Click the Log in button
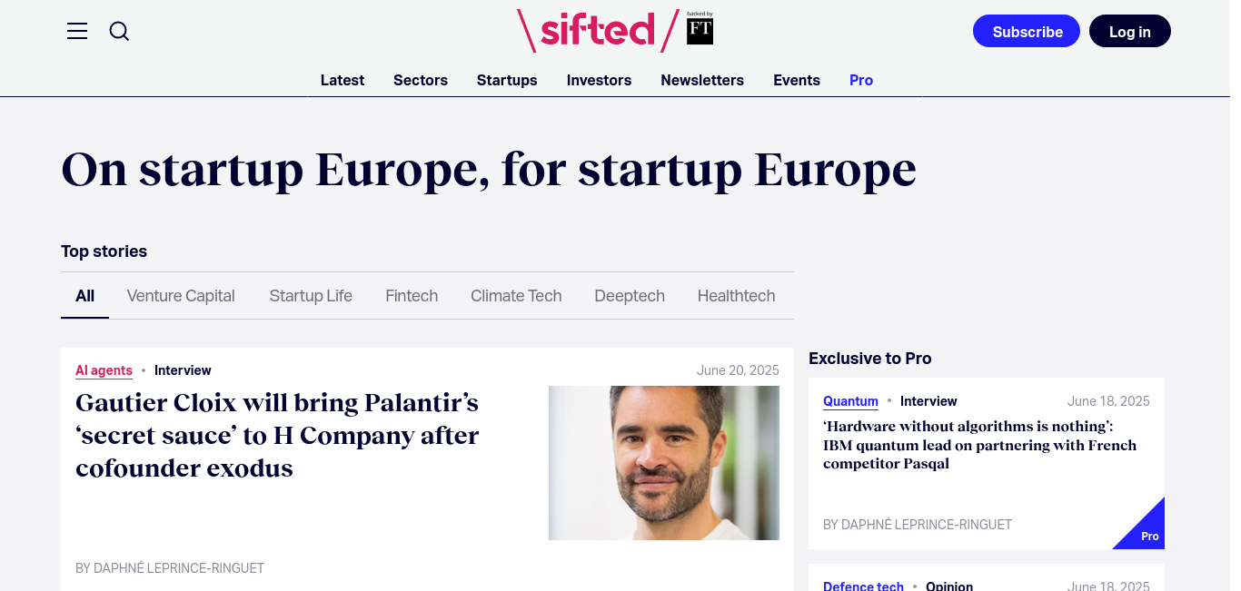The width and height of the screenshot is (1241, 591). pyautogui.click(x=1129, y=32)
